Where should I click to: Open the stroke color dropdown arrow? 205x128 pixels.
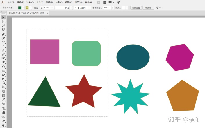pyautogui.click(x=30, y=8)
